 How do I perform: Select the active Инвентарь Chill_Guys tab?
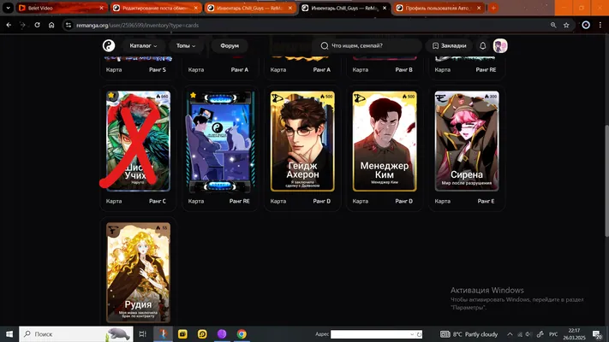[x=344, y=8]
